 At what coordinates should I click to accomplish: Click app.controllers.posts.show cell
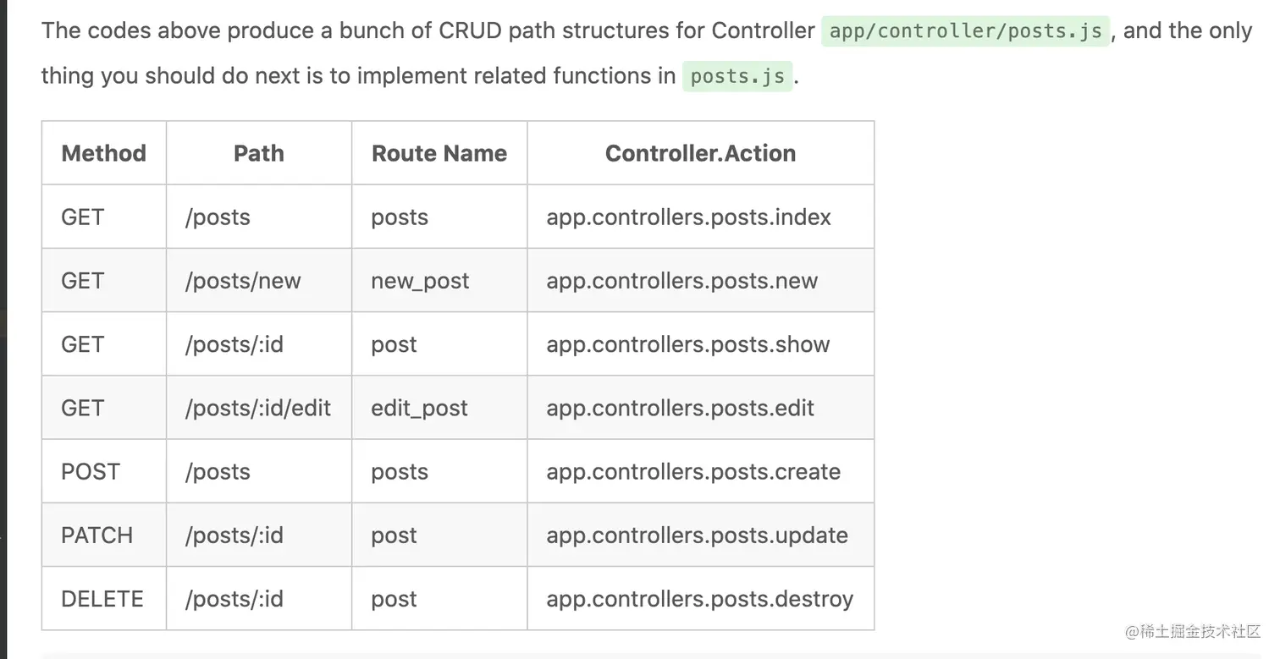coord(687,344)
